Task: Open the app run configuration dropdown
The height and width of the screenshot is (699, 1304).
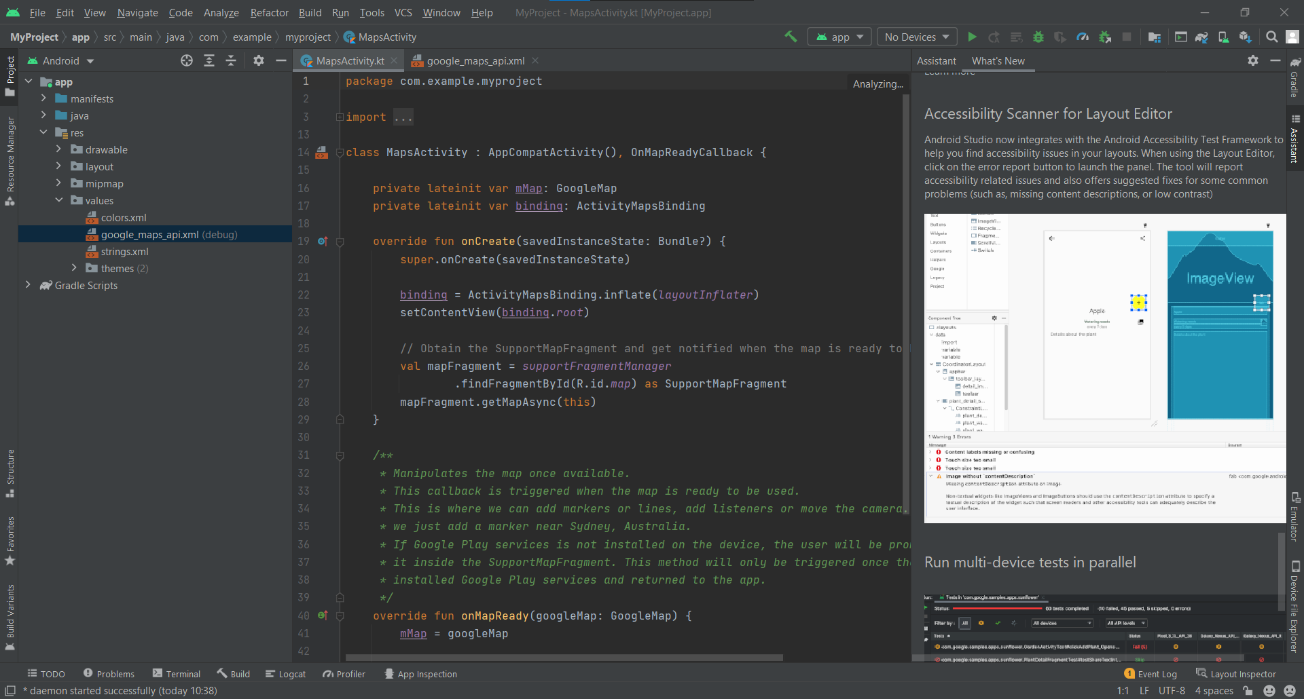Action: click(x=839, y=37)
